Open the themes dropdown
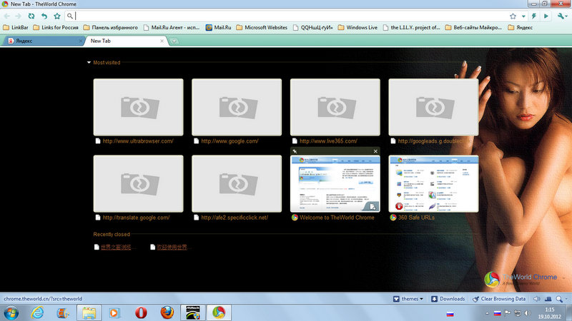The height and width of the screenshot is (321, 572). tap(408, 299)
